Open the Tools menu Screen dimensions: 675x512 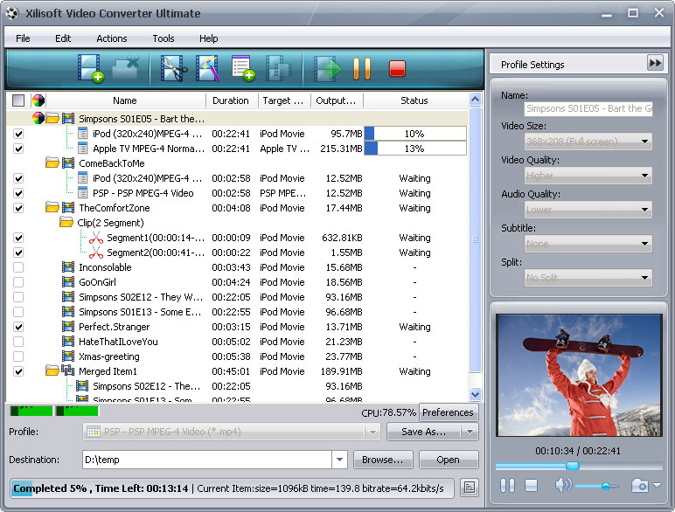[x=164, y=38]
